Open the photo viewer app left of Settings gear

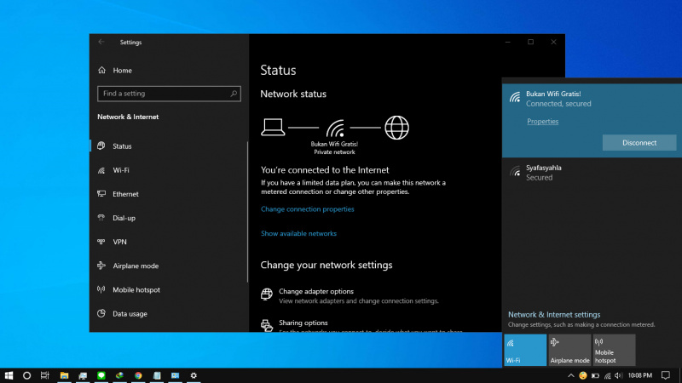[x=176, y=375]
